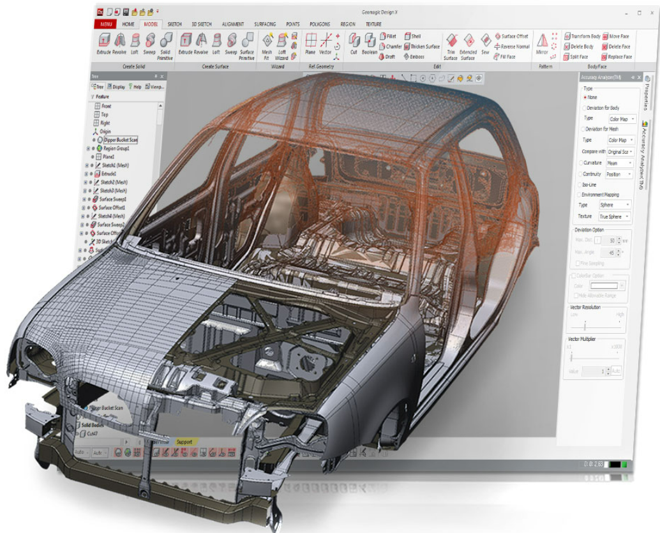The width and height of the screenshot is (660, 533).
Task: Launch the Mesh Fit wizard
Action: 267,47
